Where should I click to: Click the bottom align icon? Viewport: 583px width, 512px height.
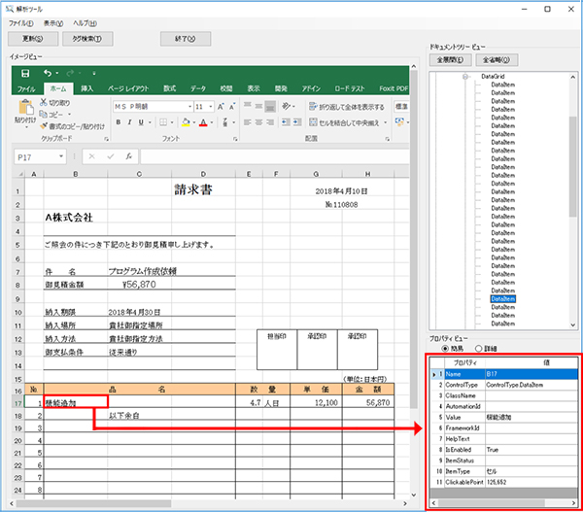click(270, 106)
